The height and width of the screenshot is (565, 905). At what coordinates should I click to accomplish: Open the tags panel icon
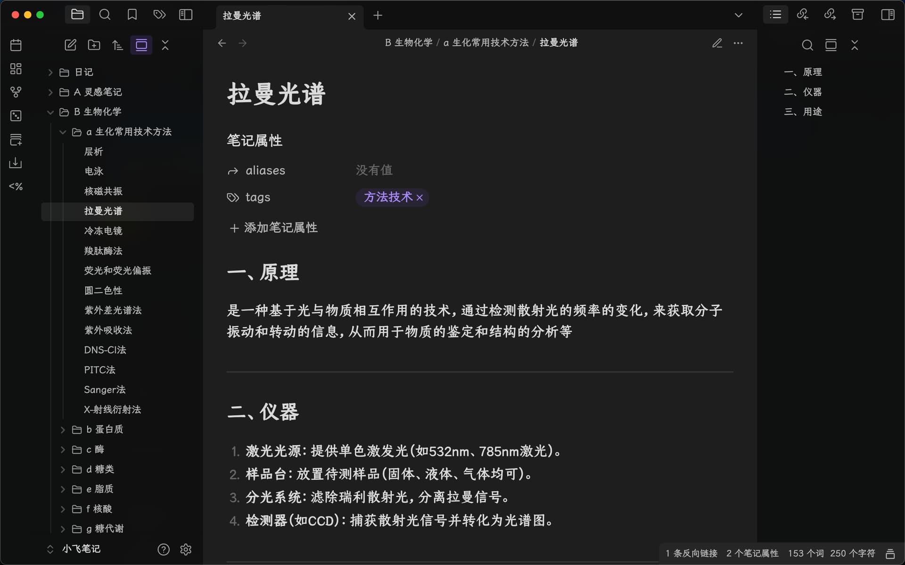pos(159,15)
